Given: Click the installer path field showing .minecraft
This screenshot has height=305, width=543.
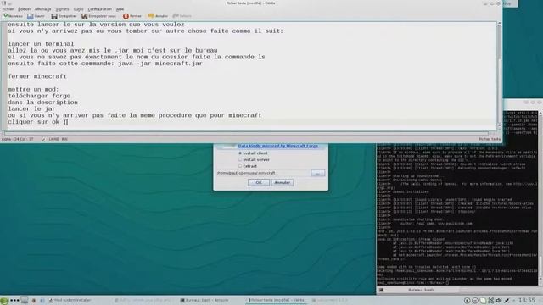Looking at the screenshot, I should point(263,173).
